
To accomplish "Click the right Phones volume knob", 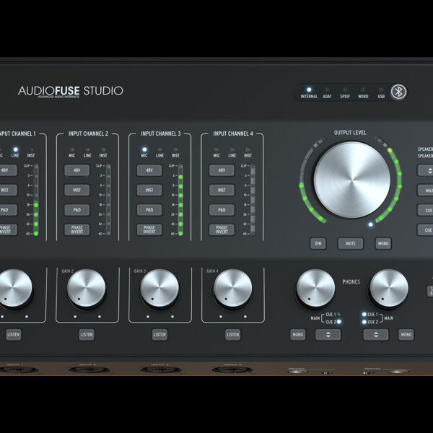I will tap(389, 288).
